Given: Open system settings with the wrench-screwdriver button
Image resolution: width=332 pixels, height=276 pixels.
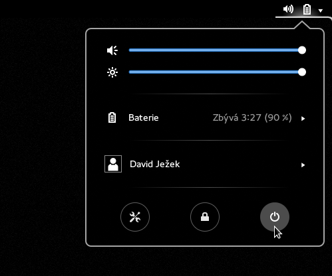Looking at the screenshot, I should coord(135,217).
